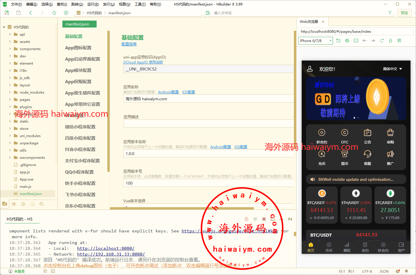The image size is (416, 275).
Task: Click the QR code icon in browser toolbar
Action: 399,41
